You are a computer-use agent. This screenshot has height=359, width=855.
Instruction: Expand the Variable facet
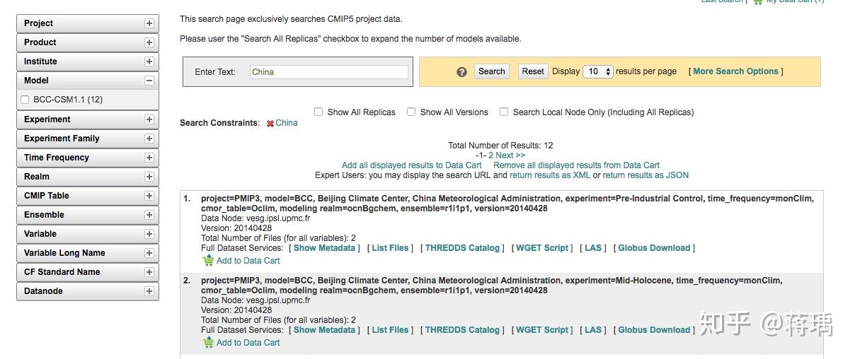tap(149, 234)
